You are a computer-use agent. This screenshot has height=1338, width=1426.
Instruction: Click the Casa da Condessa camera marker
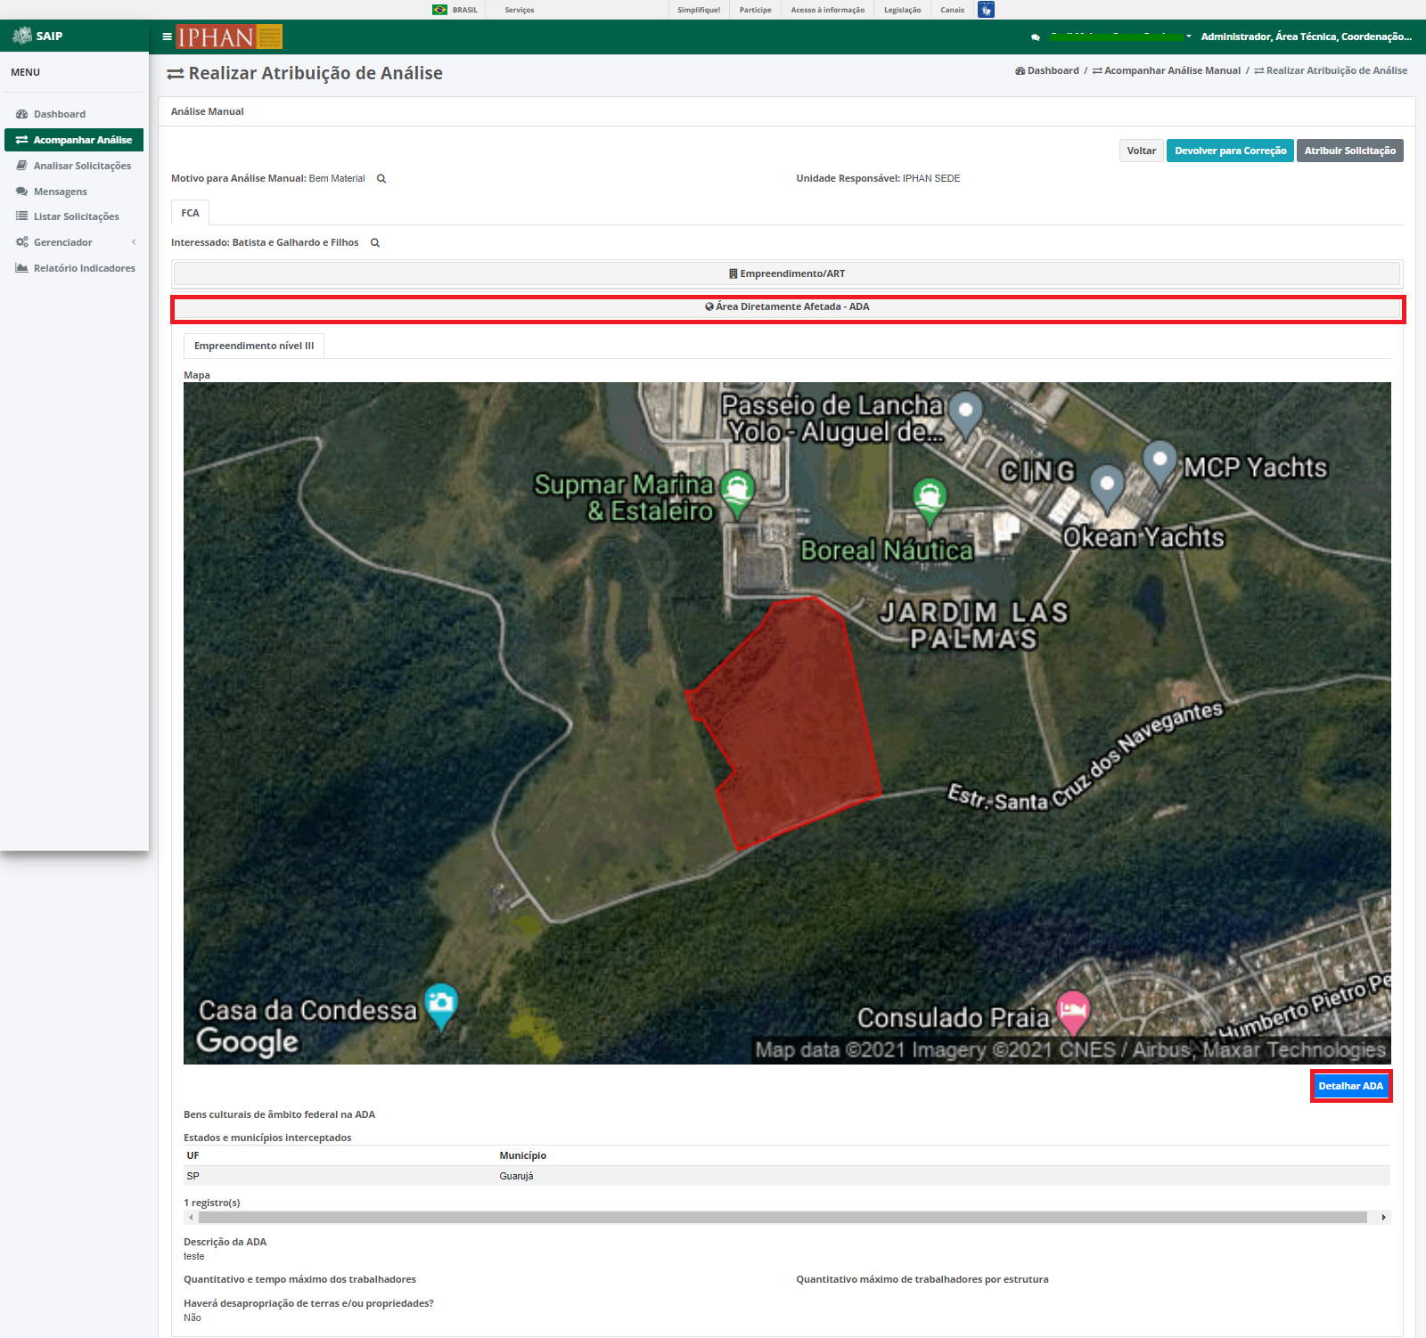click(x=441, y=1007)
